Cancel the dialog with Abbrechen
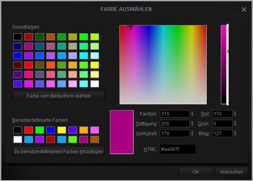Image resolution: width=253 pixels, height=181 pixels. (x=231, y=172)
